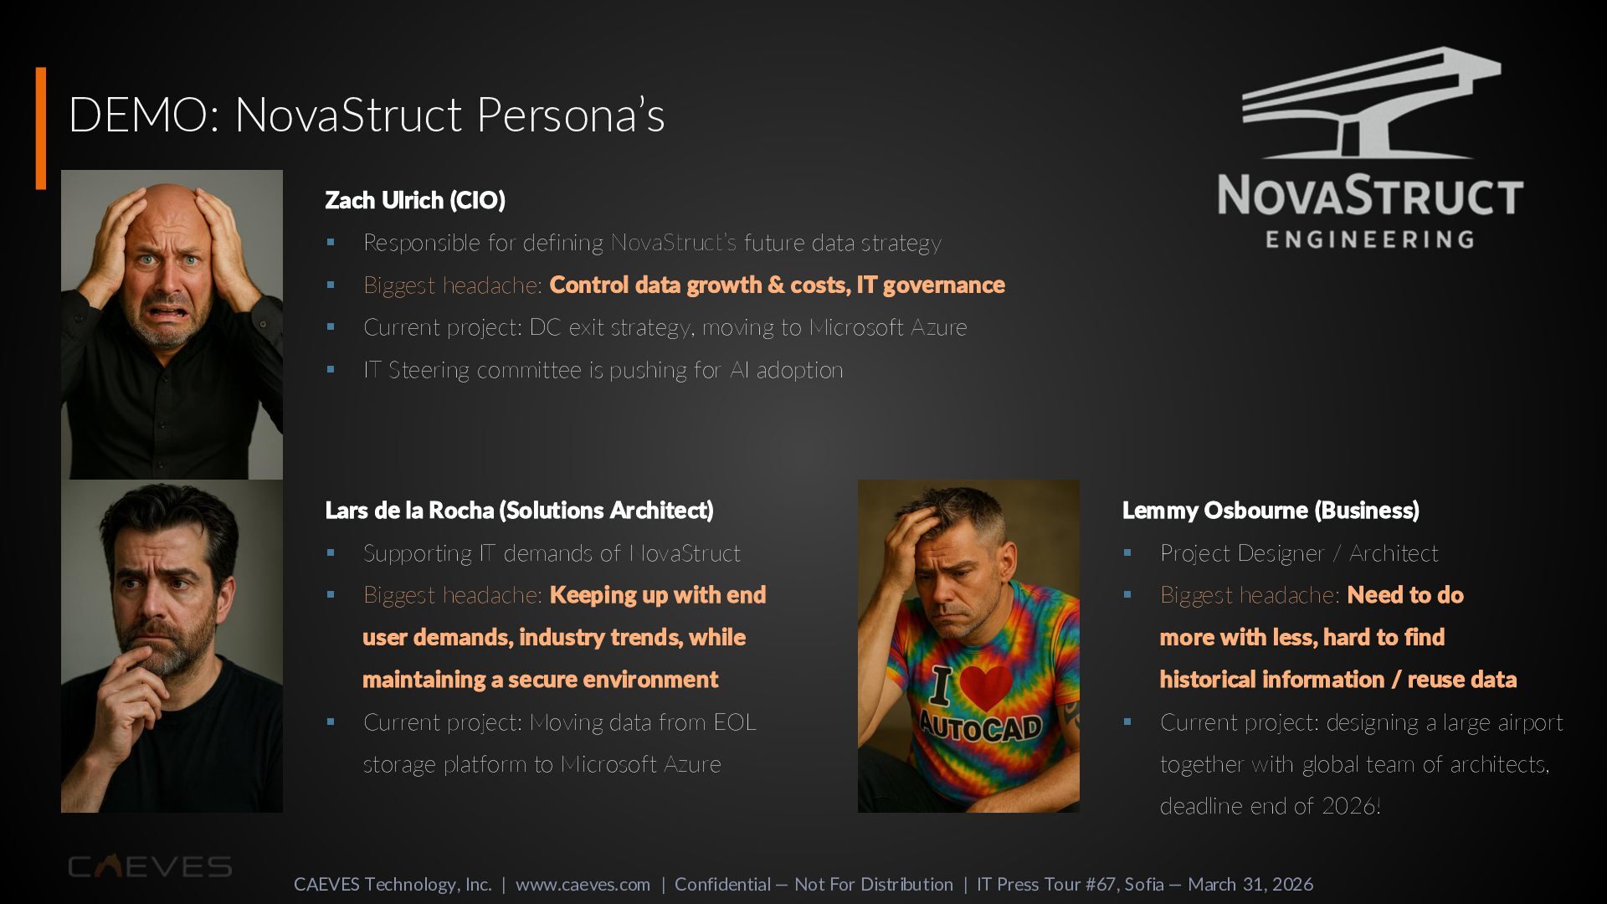Click the "Zach Ulrich (CIO)" heading
Viewport: 1607px width, 904px height.
pyautogui.click(x=415, y=200)
